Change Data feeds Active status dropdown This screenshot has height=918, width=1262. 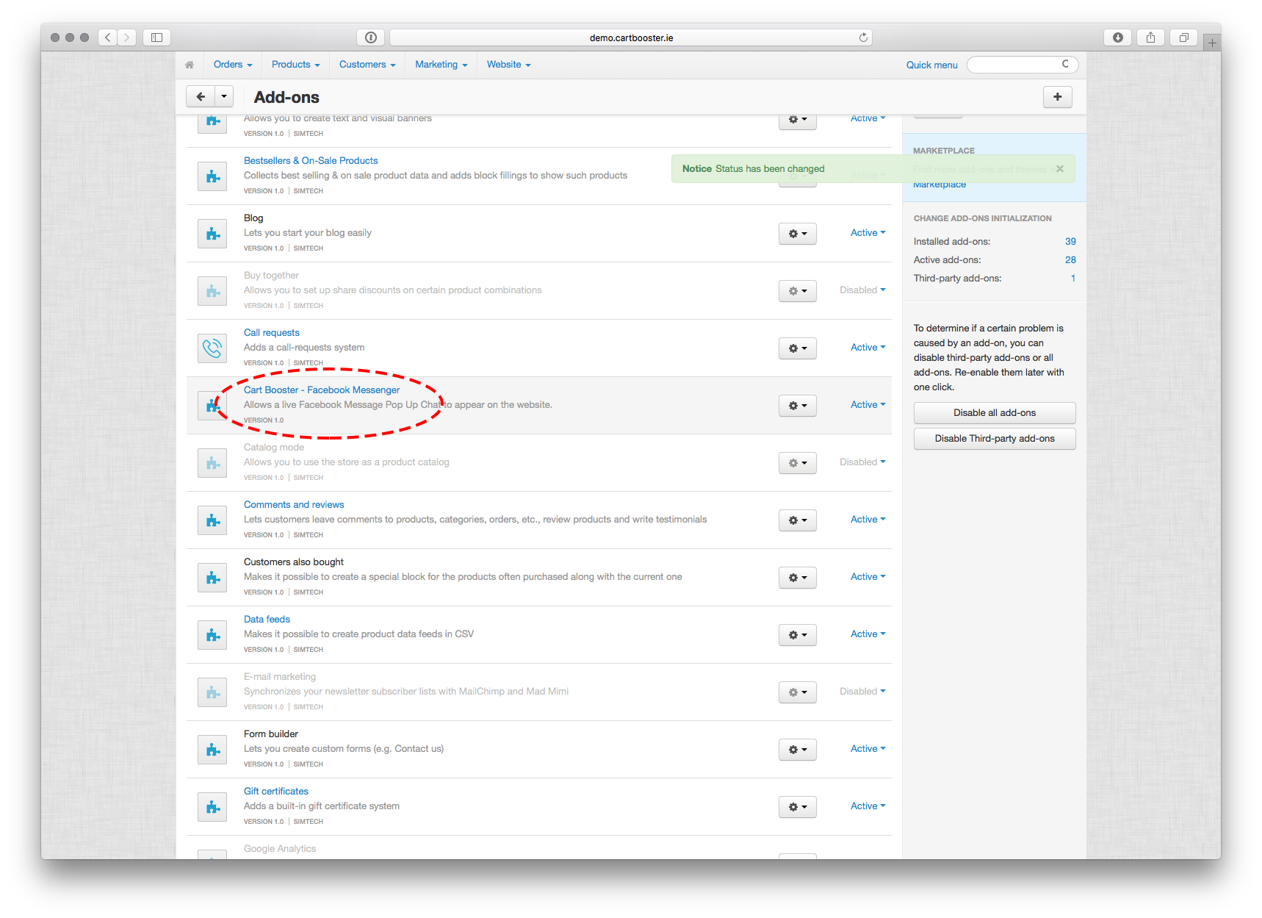tap(868, 634)
